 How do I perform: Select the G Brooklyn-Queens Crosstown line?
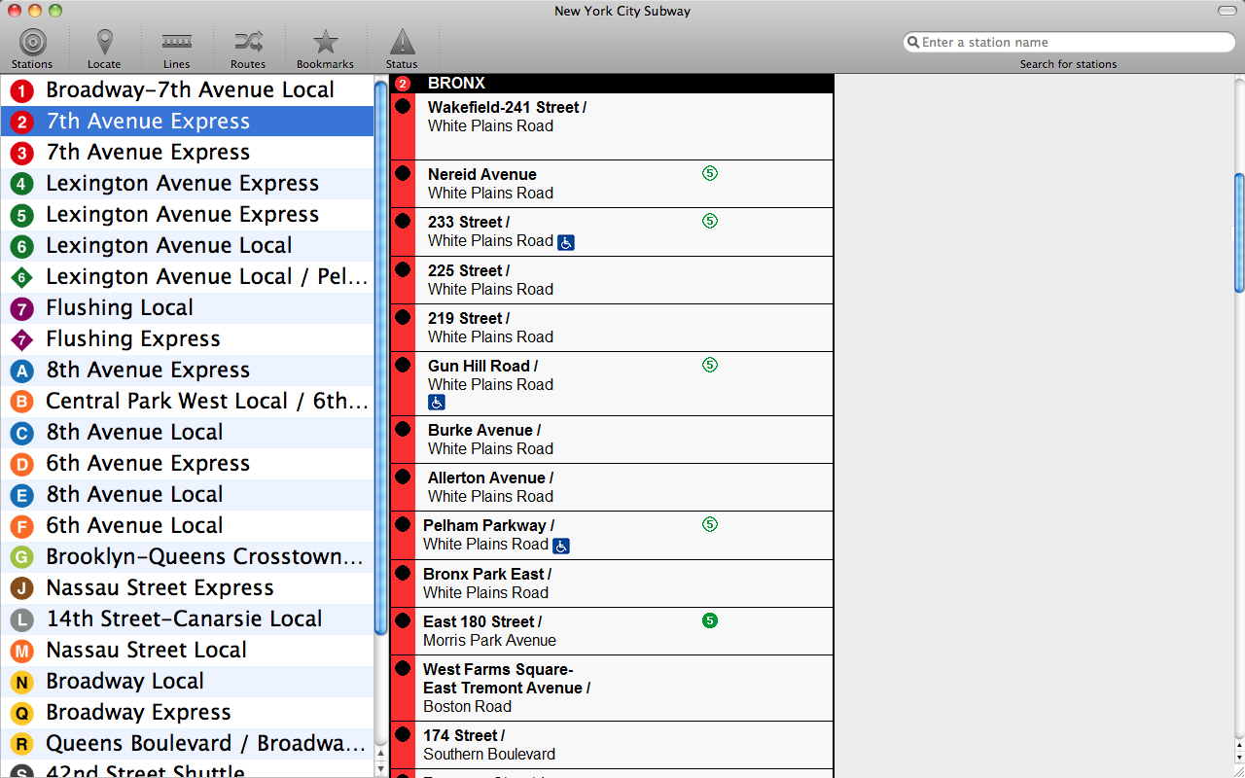[x=187, y=557]
